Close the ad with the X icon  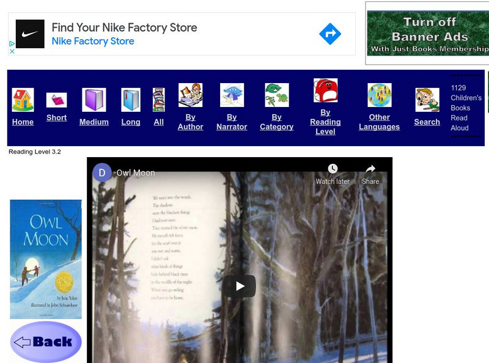(x=12, y=51)
